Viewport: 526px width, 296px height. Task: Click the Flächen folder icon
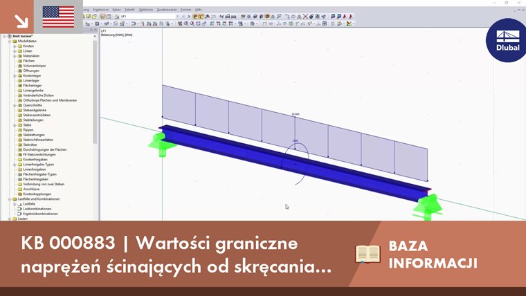point(20,61)
